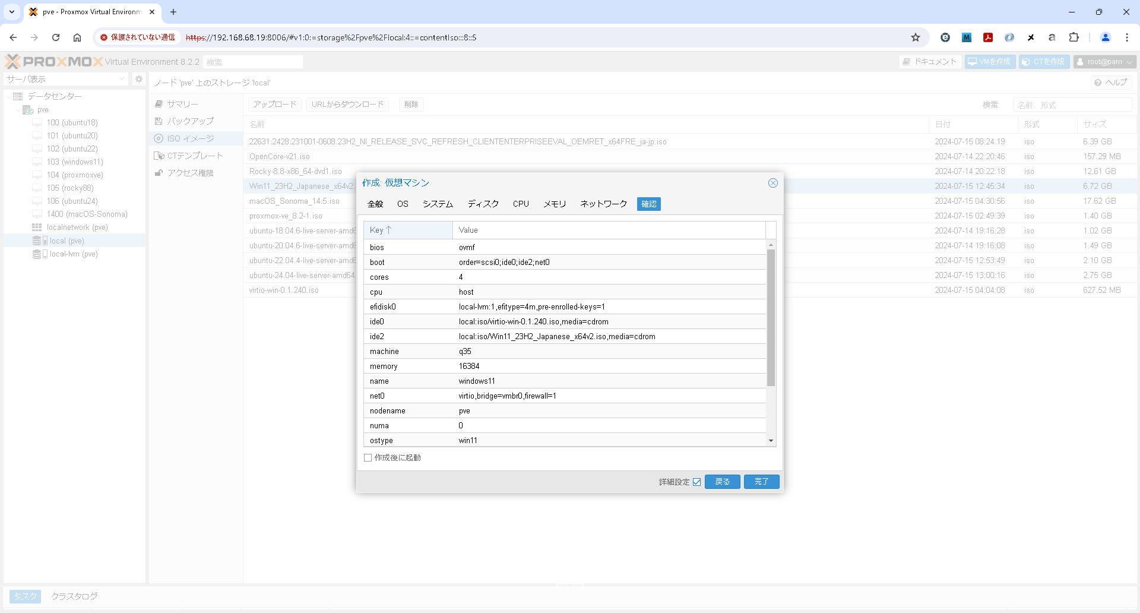This screenshot has height=613, width=1140.
Task: Click the not-secure connection warning
Action: pos(138,37)
